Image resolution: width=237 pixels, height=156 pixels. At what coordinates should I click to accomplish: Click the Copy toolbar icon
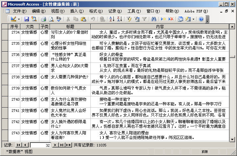tap(76, 19)
